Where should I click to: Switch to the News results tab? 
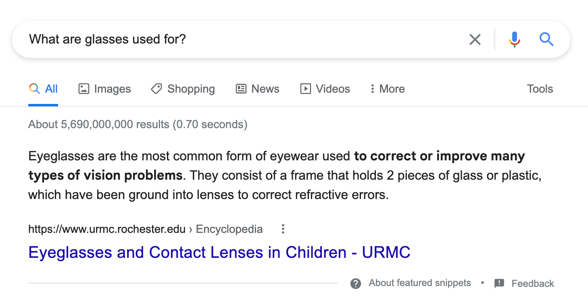pyautogui.click(x=257, y=89)
